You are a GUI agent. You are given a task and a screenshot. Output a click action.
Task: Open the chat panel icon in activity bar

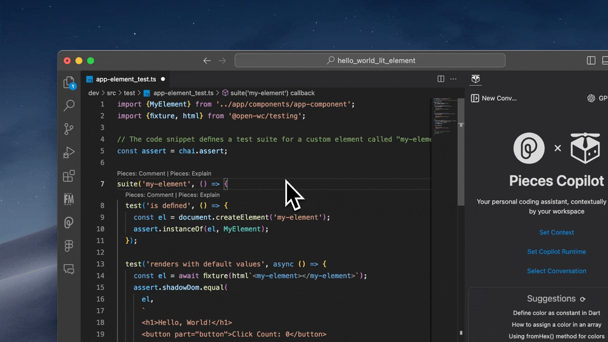(68, 269)
